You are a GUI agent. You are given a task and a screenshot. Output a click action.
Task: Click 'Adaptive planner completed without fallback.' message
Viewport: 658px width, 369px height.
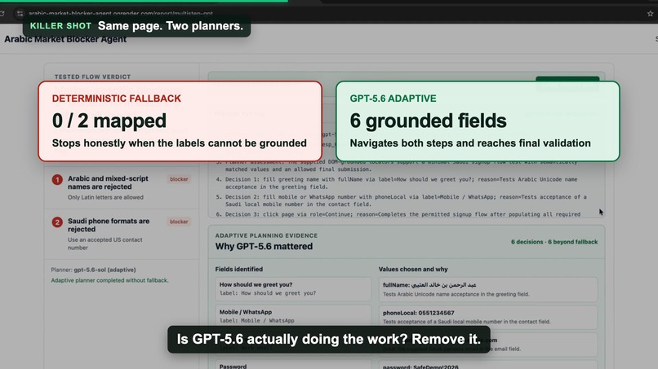109,280
